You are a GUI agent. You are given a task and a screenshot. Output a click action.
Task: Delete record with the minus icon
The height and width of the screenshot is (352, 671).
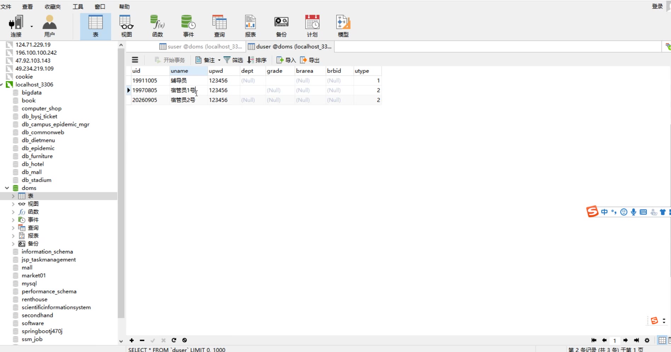click(142, 340)
